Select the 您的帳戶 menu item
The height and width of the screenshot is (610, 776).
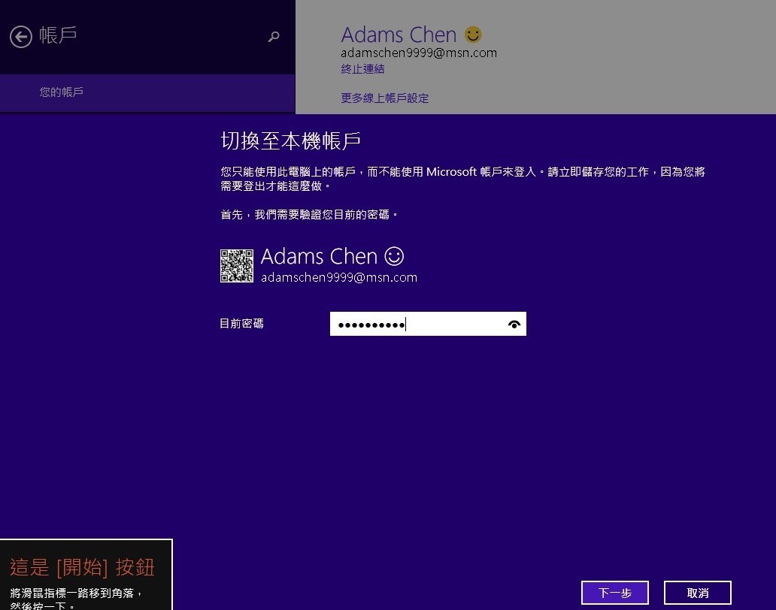coord(147,92)
